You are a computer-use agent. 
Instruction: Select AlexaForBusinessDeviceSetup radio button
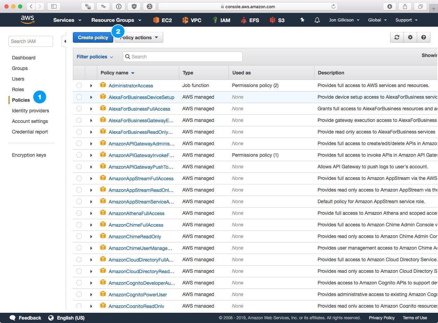[x=79, y=97]
